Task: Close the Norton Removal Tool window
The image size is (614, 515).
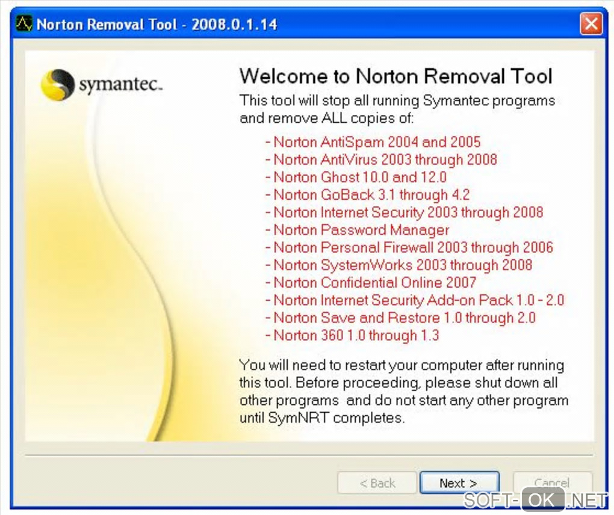Action: click(591, 24)
